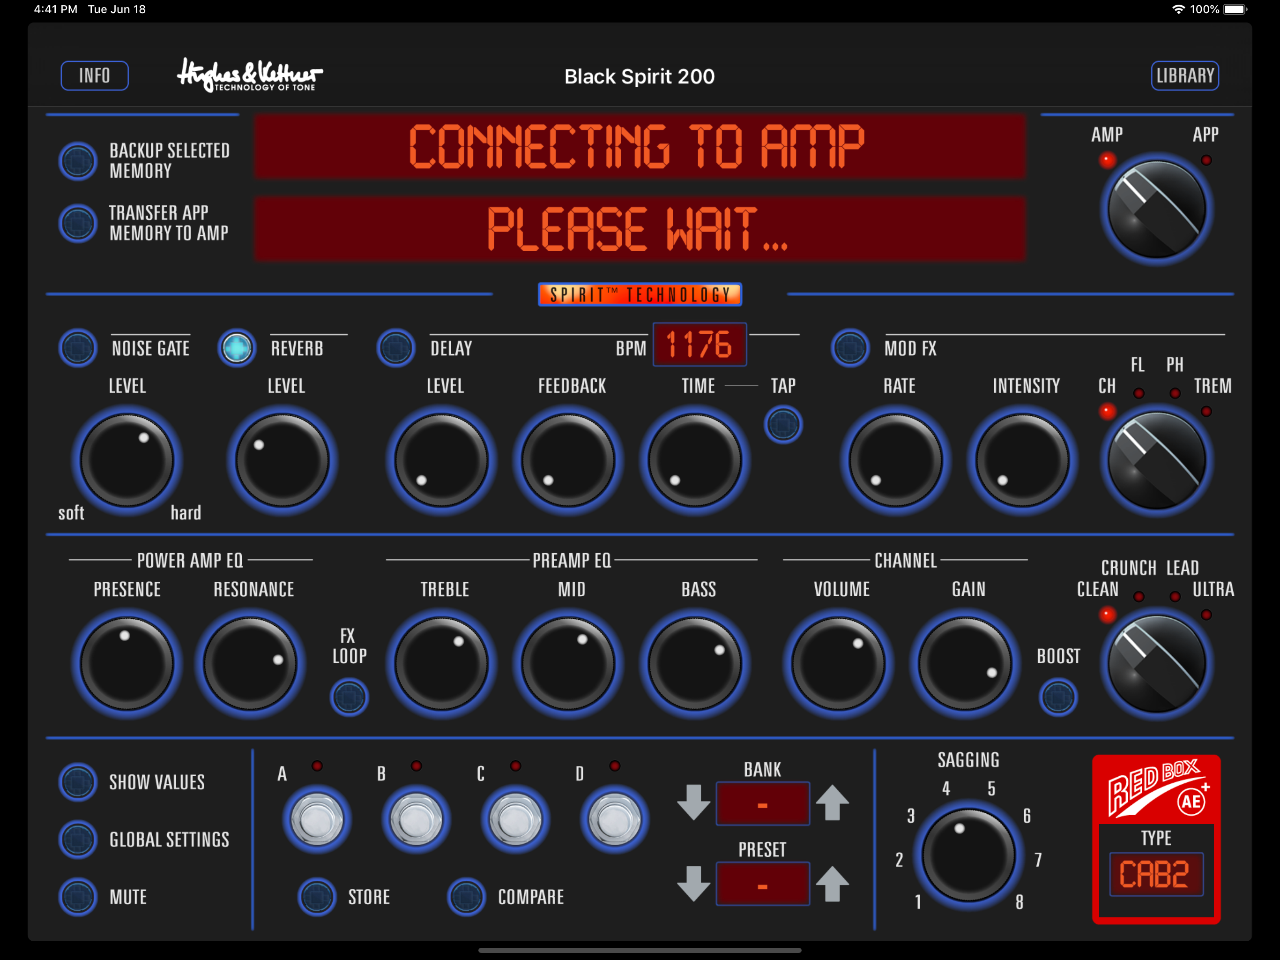Tap the Hughes & Kettner logo
This screenshot has width=1280, height=960.
[x=249, y=75]
